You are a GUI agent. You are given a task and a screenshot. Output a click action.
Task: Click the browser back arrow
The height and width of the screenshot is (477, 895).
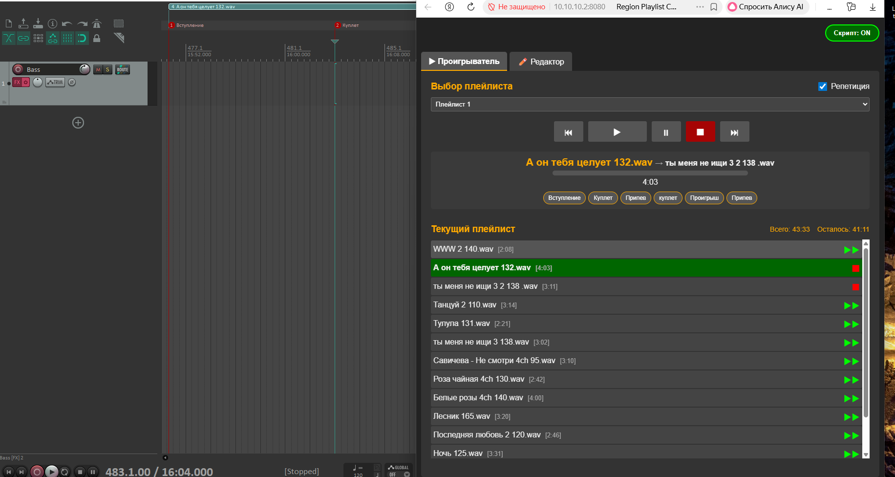click(428, 7)
